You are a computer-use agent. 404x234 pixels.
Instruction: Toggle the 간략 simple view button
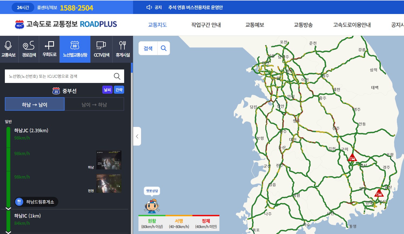coord(119,90)
